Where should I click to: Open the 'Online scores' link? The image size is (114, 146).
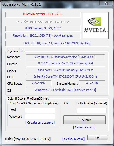tap(84, 127)
